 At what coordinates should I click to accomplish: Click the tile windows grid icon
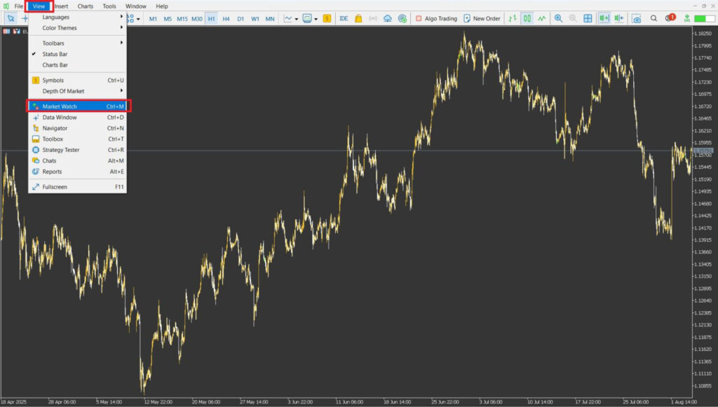tap(588, 18)
